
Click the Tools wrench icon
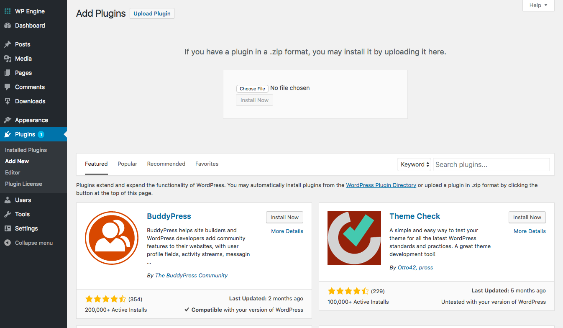click(x=8, y=214)
